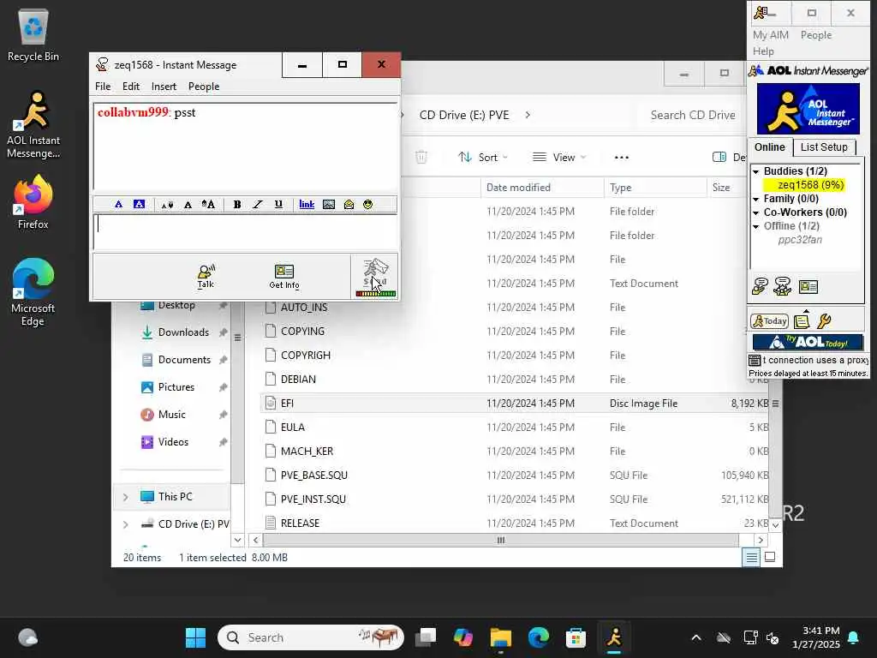
Task: Click the news ticker icon
Action: 755,361
